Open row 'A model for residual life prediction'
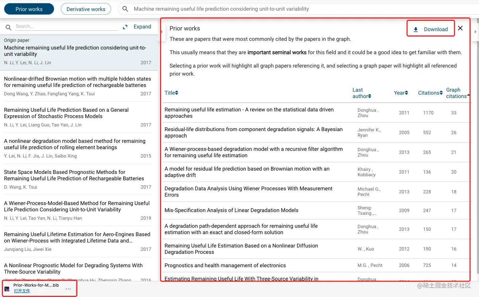 316,172
